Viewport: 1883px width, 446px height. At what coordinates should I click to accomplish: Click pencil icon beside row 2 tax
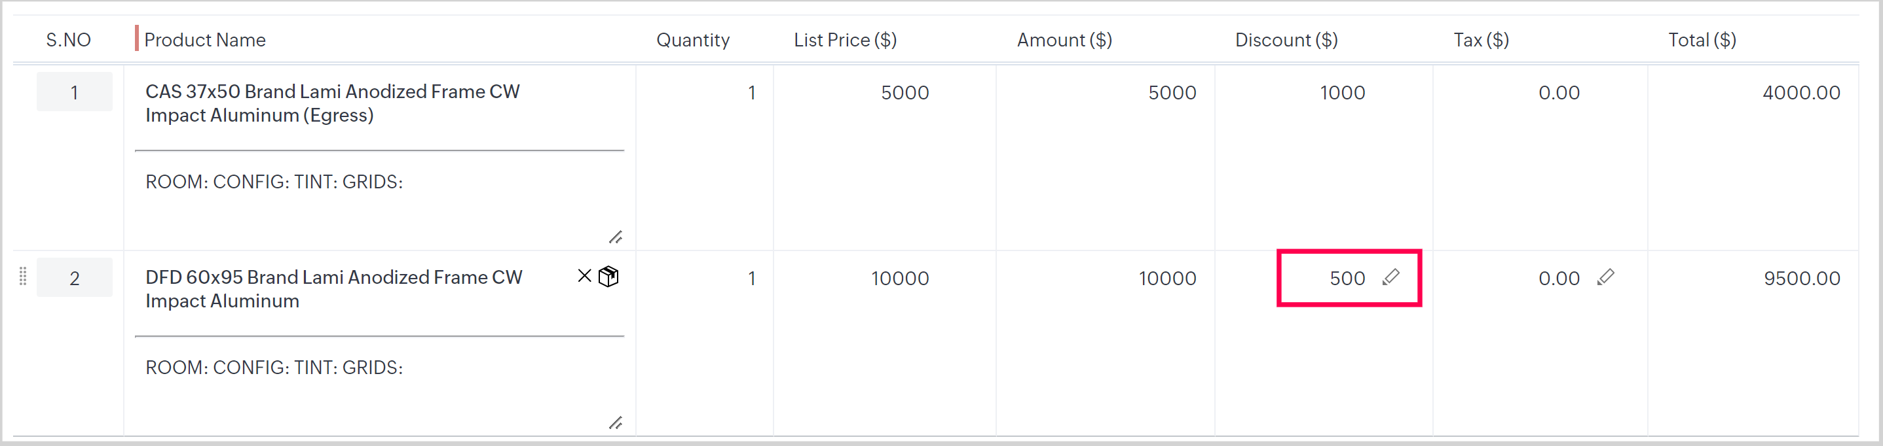point(1605,277)
